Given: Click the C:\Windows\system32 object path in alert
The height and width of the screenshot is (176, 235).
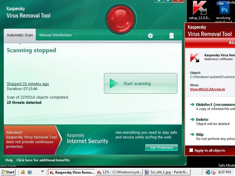Looking at the screenshot, I should coord(212,77).
